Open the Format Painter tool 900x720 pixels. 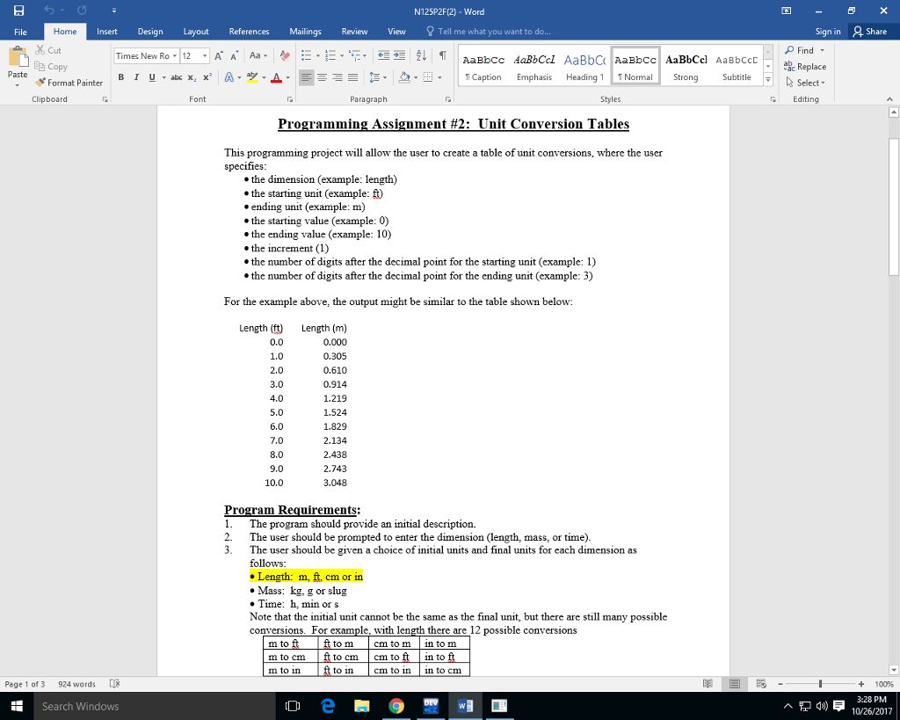[69, 83]
